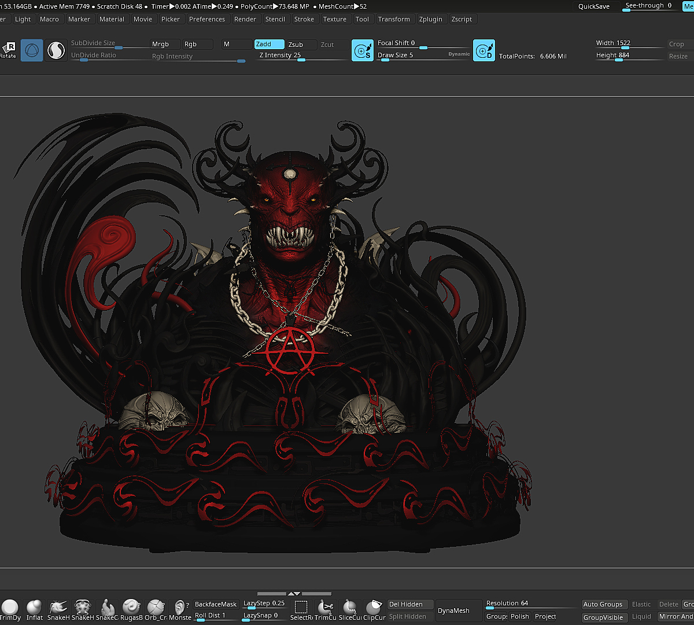
Task: Select the Inflat brush
Action: point(34,611)
